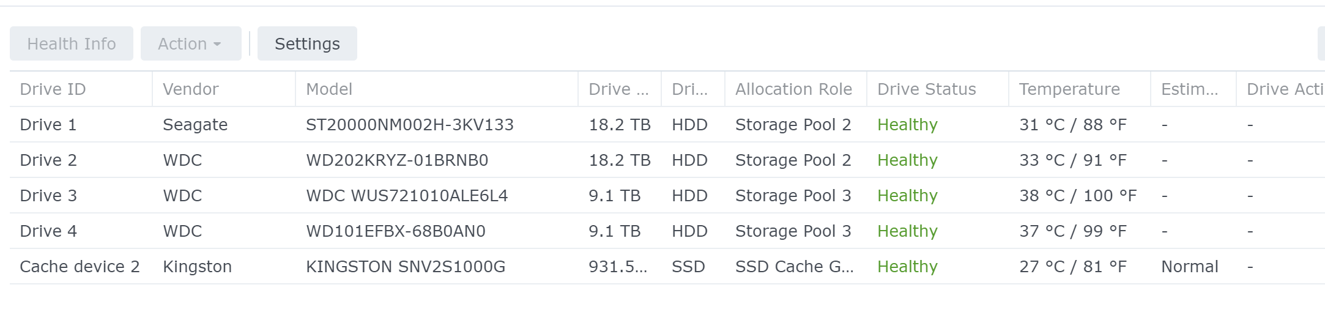Sort by the Drive ID column header
This screenshot has height=334, width=1325.
81,89
